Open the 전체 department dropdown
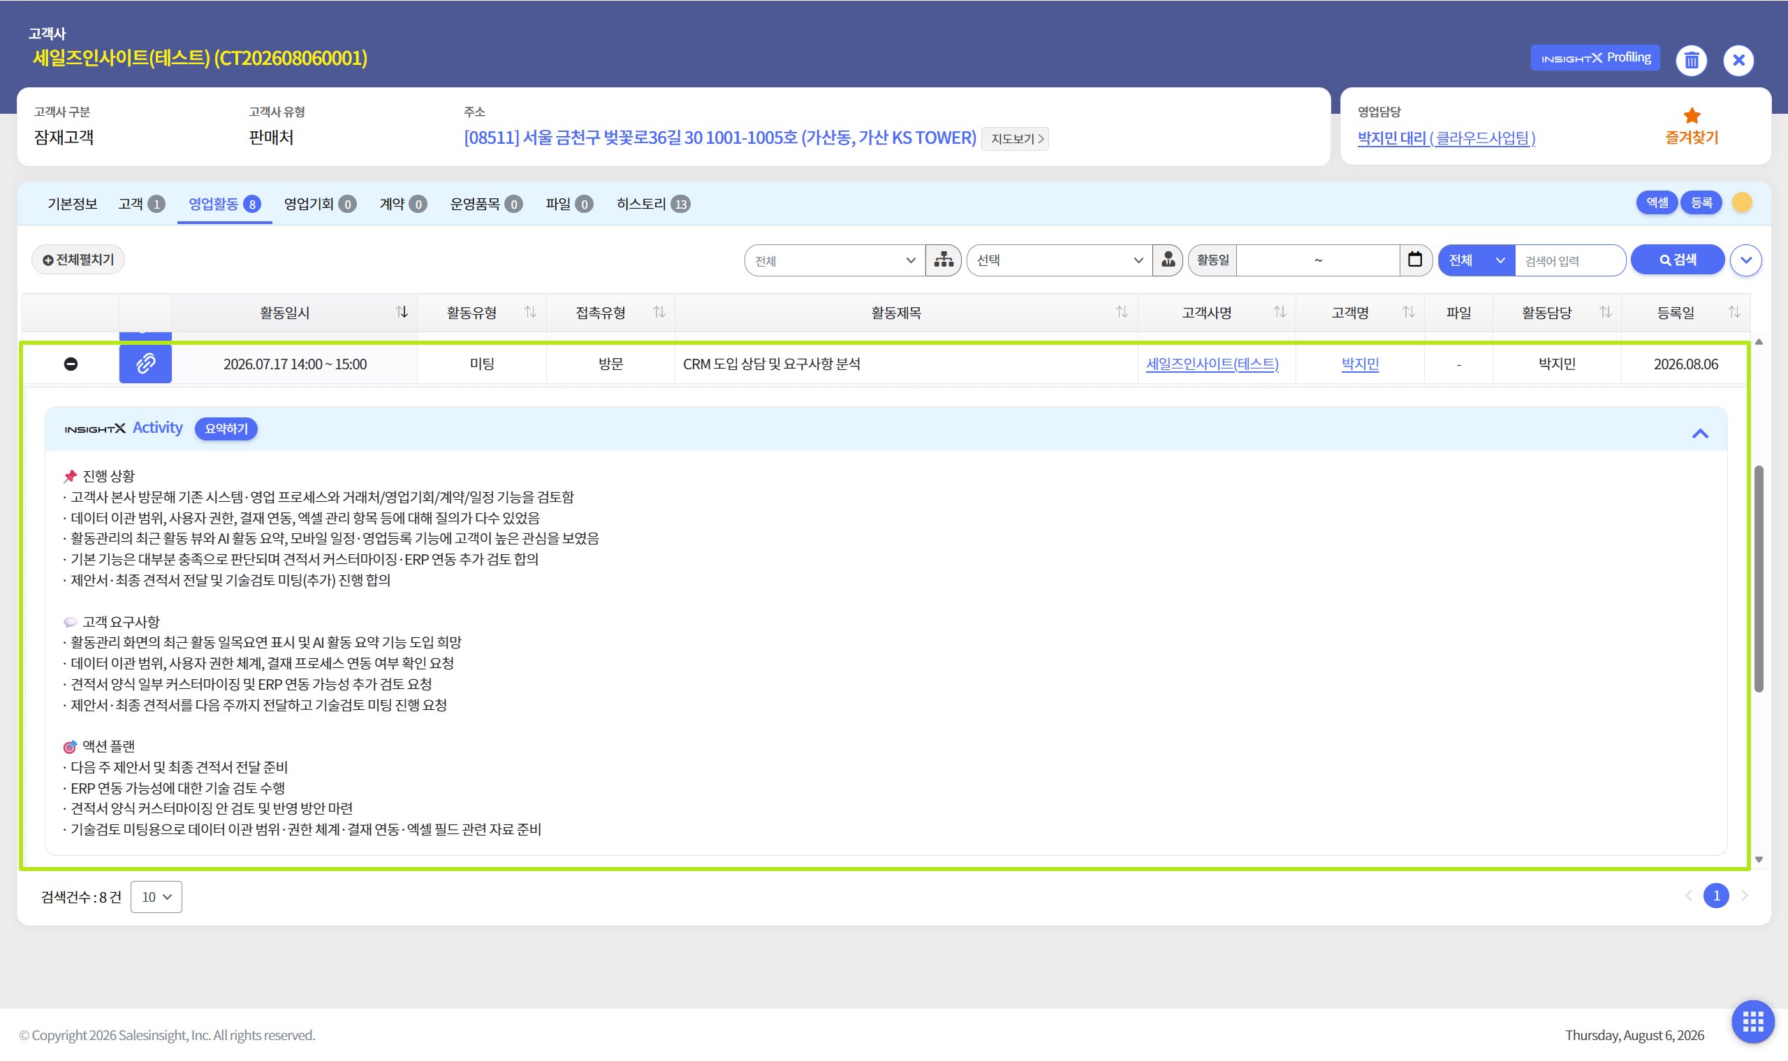The height and width of the screenshot is (1061, 1788). click(834, 261)
